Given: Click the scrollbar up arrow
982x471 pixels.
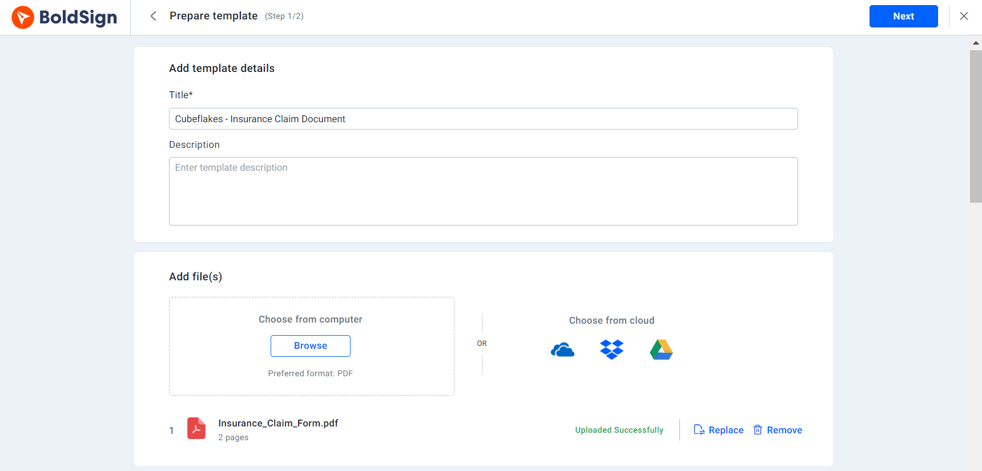Looking at the screenshot, I should (976, 43).
